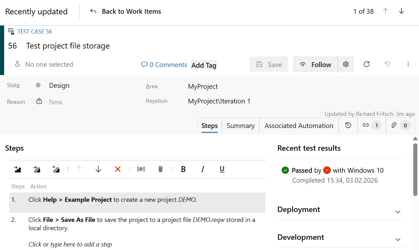Expand the Development section
Image resolution: width=419 pixels, height=250 pixels.
[398, 239]
